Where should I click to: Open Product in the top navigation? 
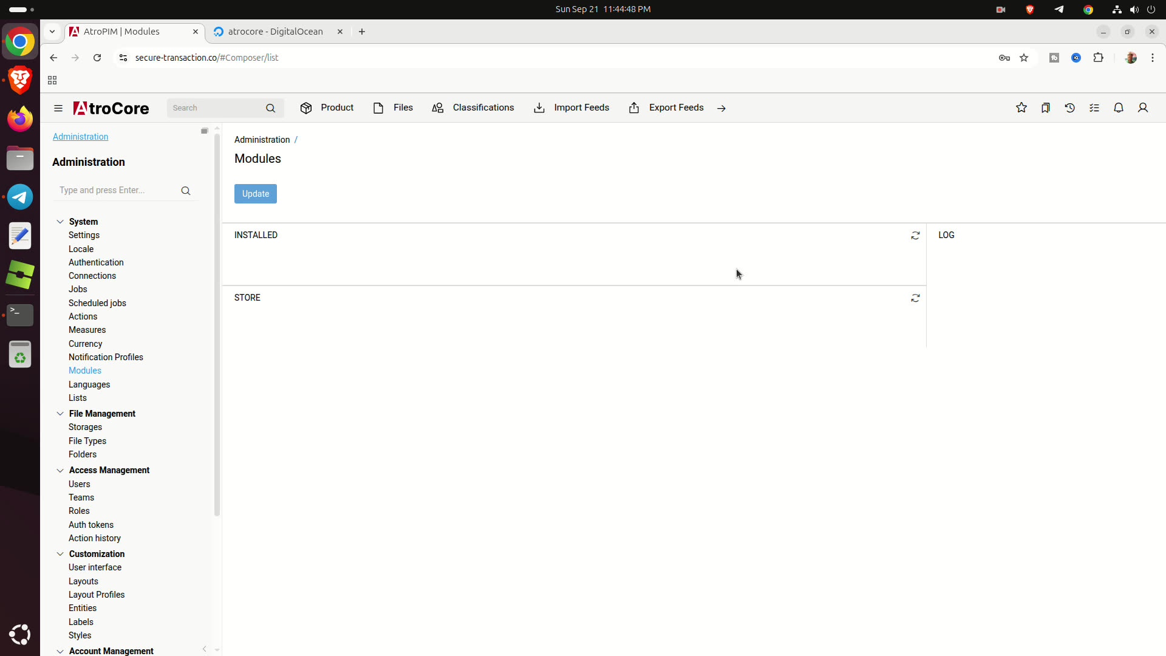tap(327, 108)
